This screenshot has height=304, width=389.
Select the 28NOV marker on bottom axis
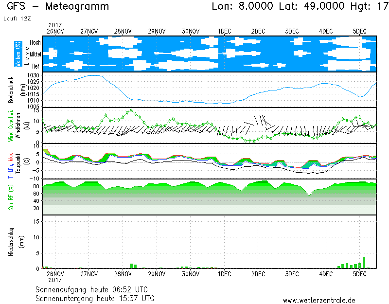click(x=123, y=274)
